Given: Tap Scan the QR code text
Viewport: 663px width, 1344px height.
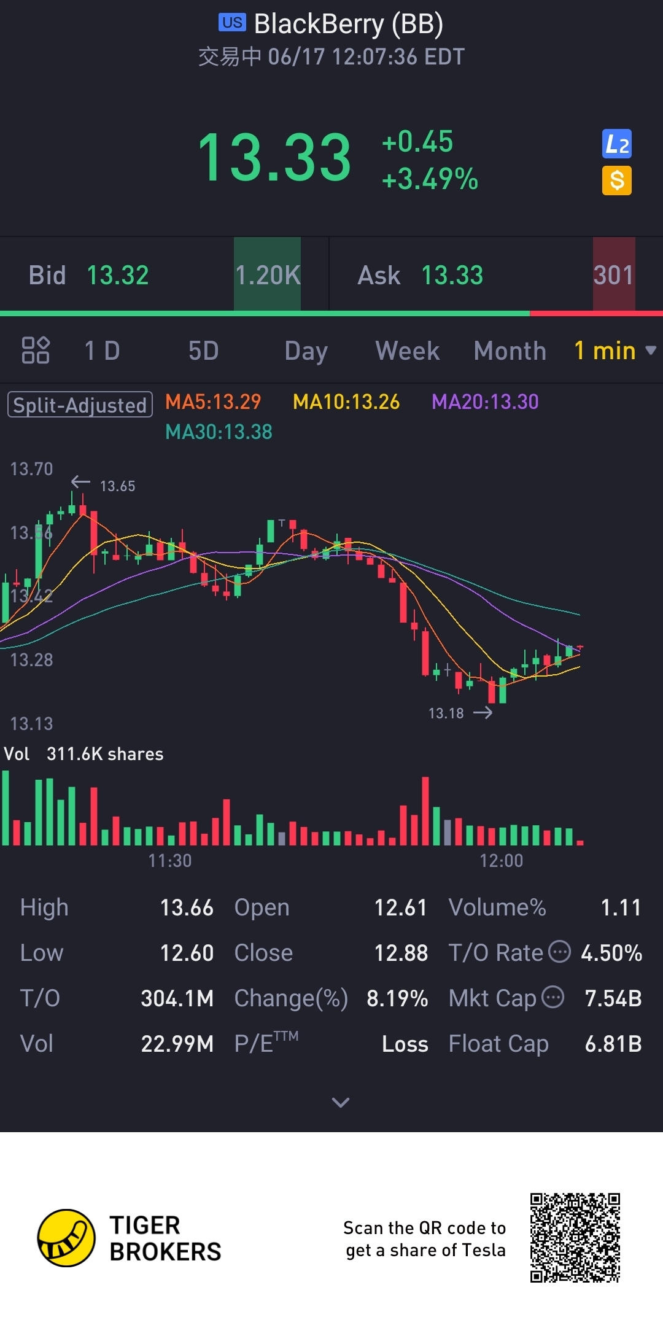Looking at the screenshot, I should tap(425, 1239).
